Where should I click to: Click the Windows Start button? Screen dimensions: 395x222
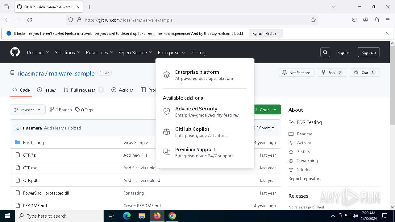tap(7, 216)
